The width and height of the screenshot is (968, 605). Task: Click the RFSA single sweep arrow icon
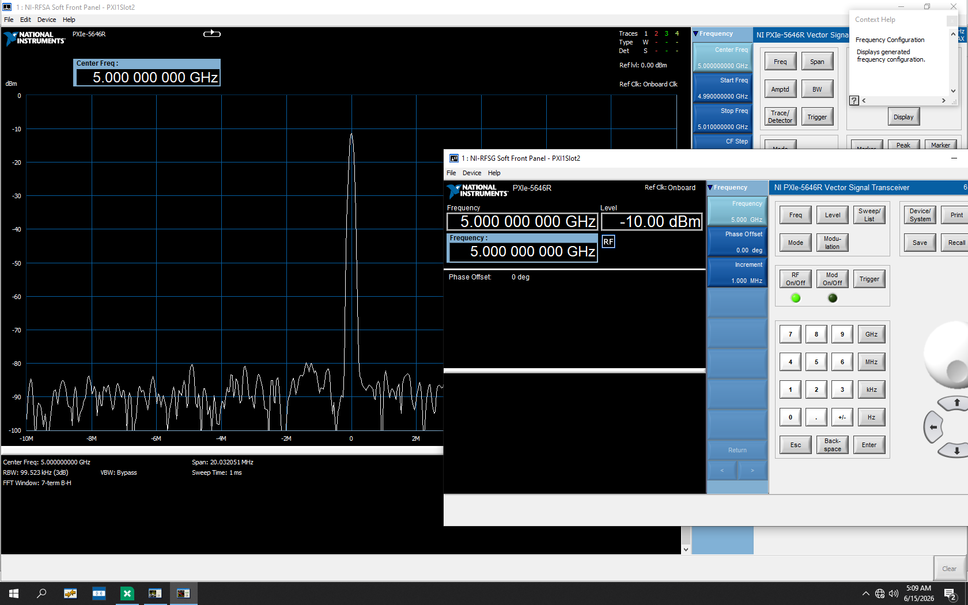(212, 33)
